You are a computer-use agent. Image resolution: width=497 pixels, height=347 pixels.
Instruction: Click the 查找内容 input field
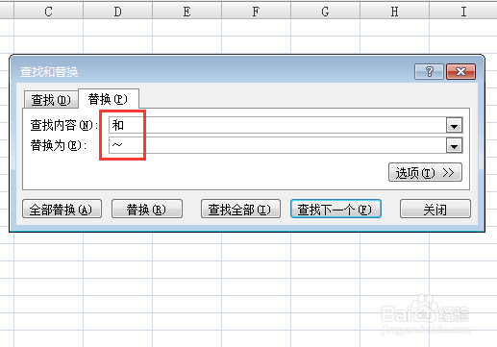pos(278,125)
